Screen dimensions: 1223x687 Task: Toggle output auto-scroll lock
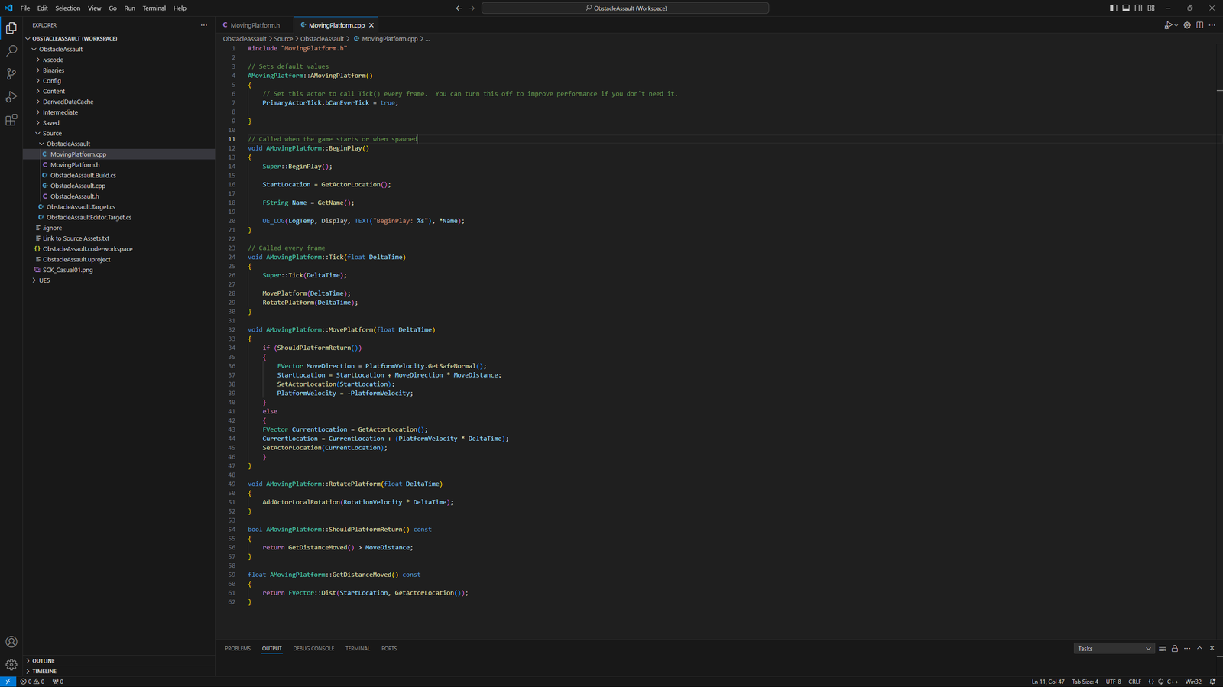coord(1175,649)
